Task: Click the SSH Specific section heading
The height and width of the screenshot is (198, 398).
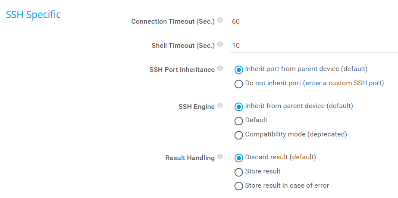Action: click(33, 15)
